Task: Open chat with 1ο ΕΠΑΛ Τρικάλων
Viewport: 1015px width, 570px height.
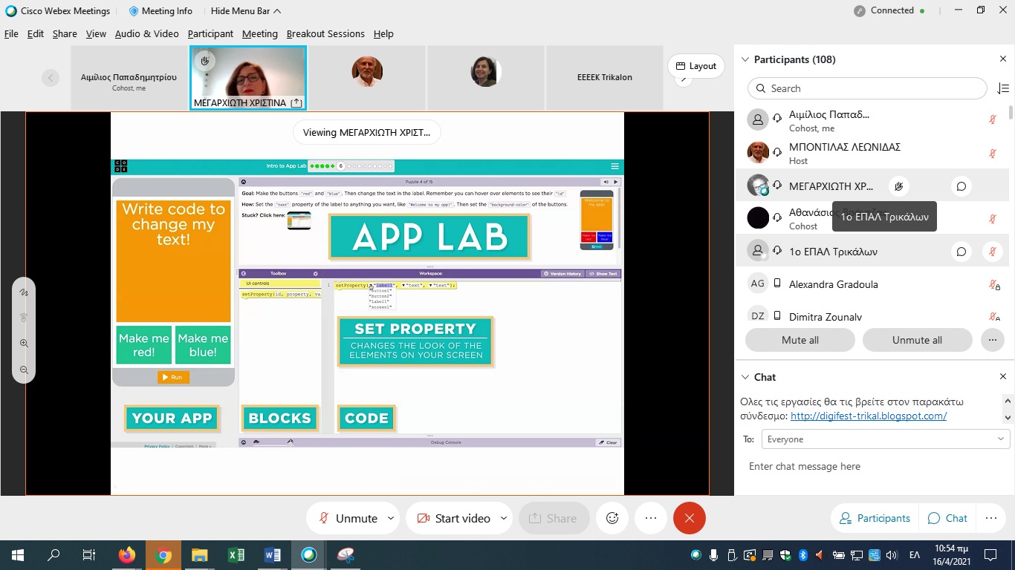Action: (x=962, y=252)
